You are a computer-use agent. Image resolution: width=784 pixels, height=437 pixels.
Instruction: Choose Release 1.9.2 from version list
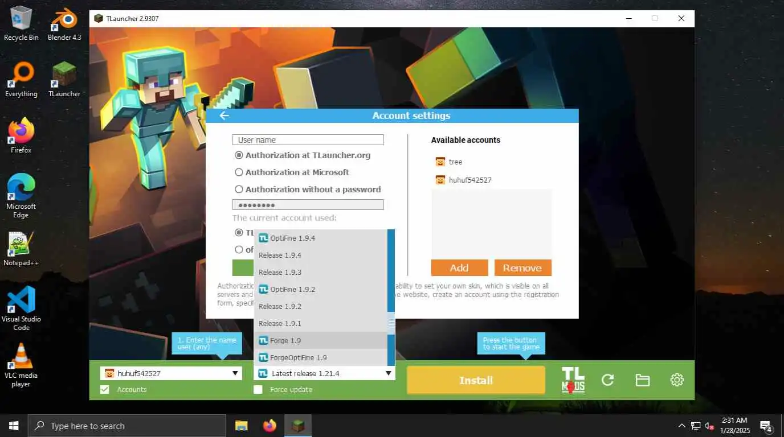click(x=320, y=306)
